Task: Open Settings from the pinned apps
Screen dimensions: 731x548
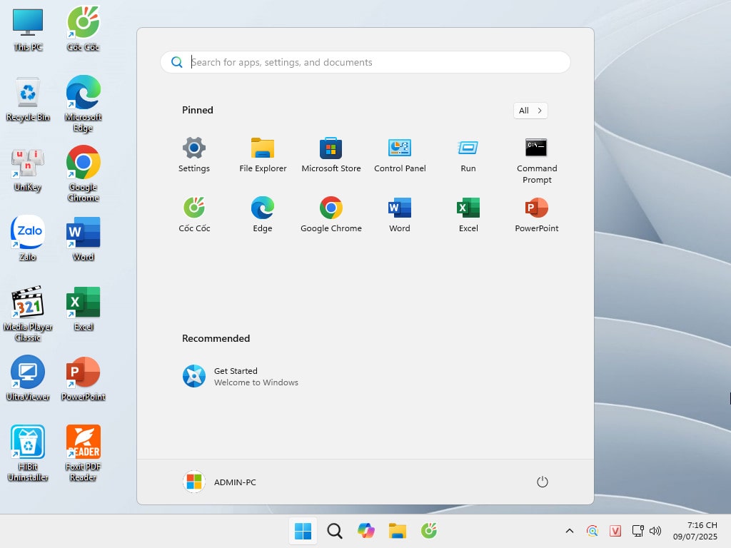Action: tap(194, 155)
